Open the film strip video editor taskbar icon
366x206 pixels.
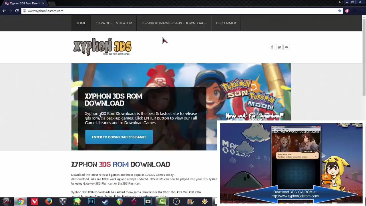click(x=148, y=201)
